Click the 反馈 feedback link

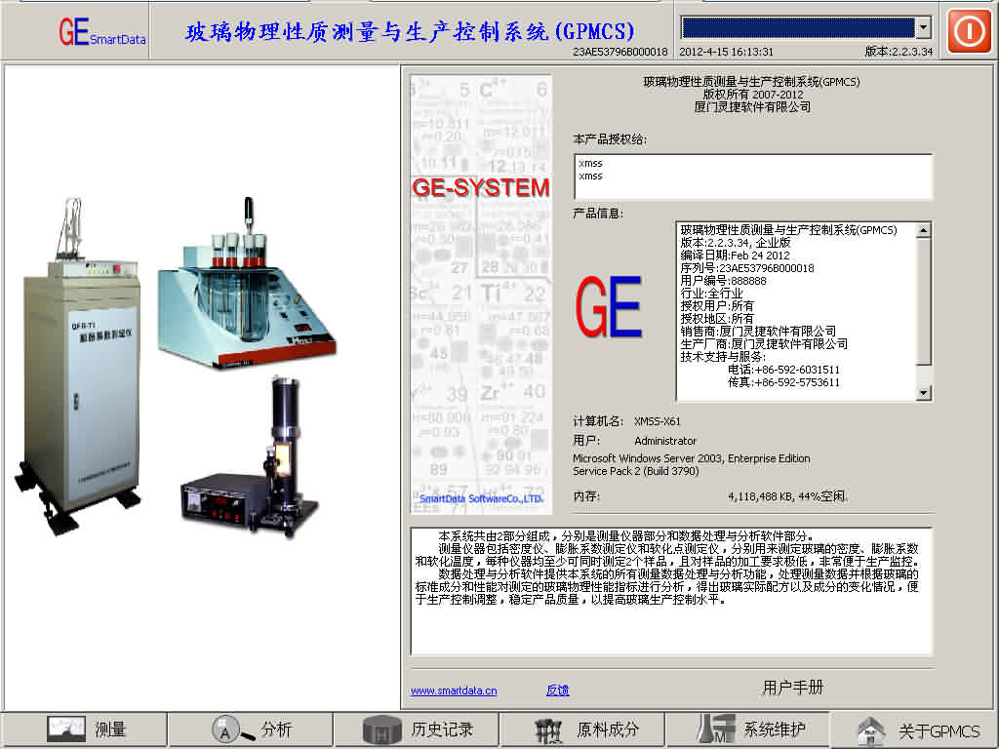click(x=557, y=690)
